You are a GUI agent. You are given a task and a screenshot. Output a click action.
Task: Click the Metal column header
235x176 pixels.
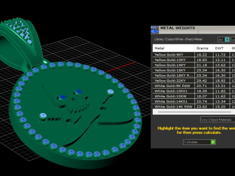click(x=173, y=48)
